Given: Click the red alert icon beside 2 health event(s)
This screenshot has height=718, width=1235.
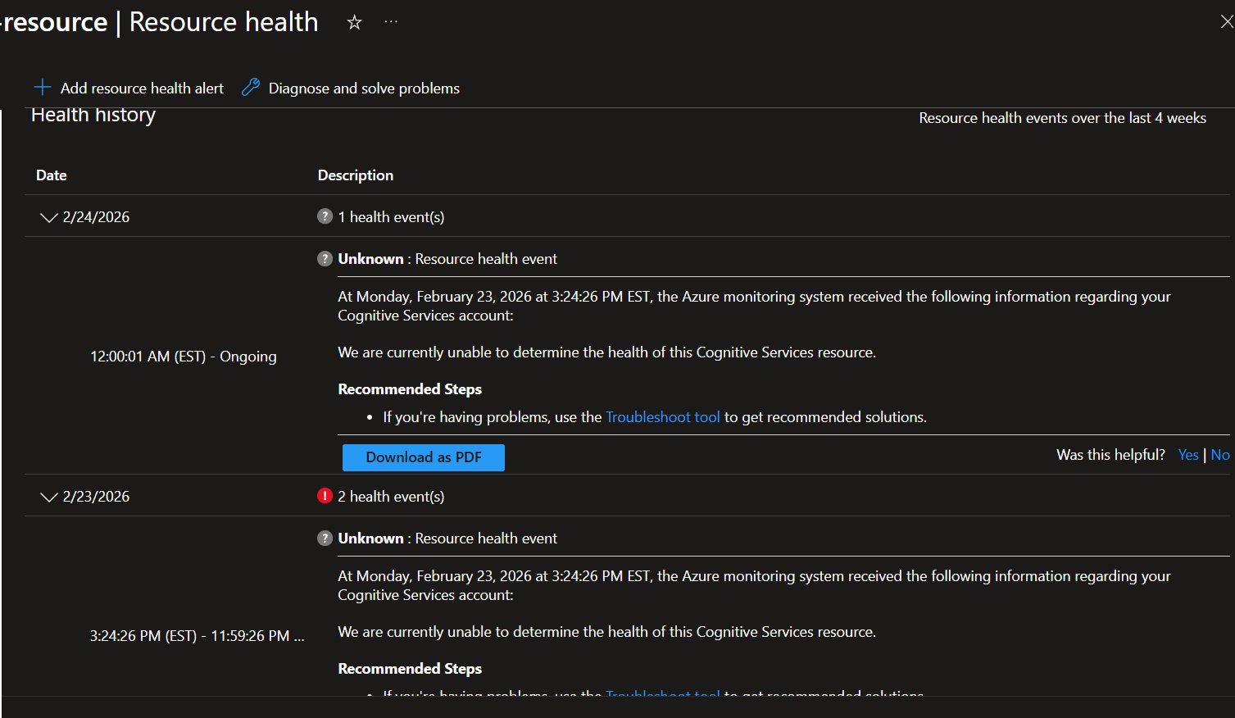Looking at the screenshot, I should click(325, 496).
